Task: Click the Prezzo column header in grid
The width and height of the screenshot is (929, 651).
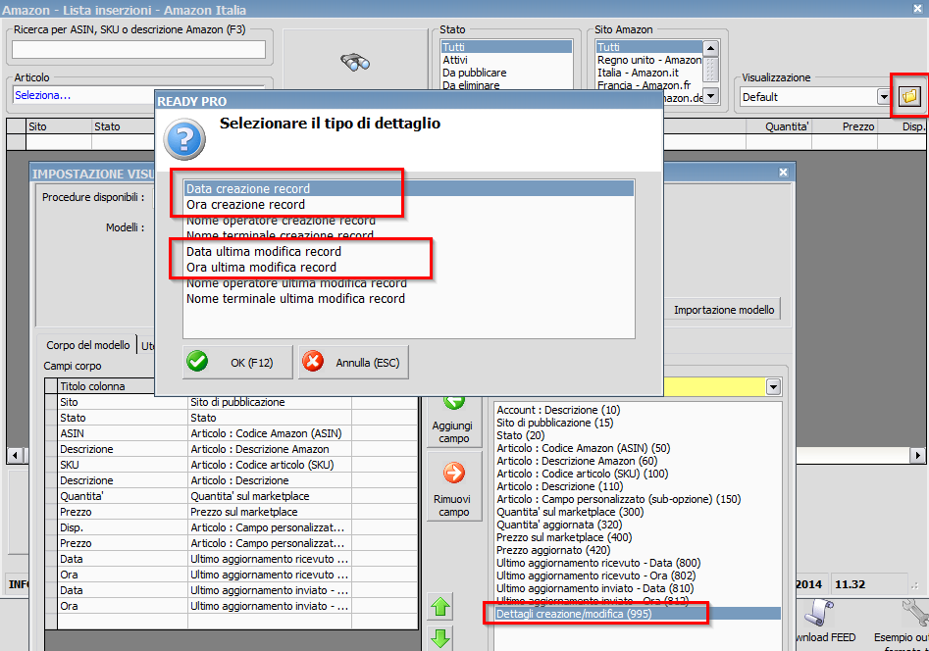Action: pos(845,126)
